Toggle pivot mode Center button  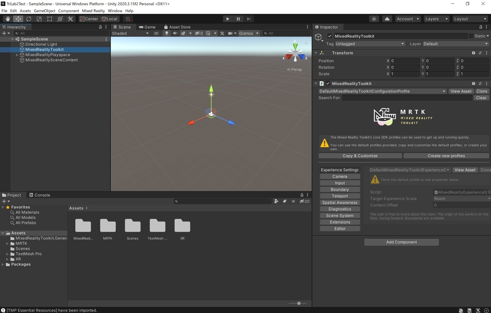pyautogui.click(x=89, y=19)
